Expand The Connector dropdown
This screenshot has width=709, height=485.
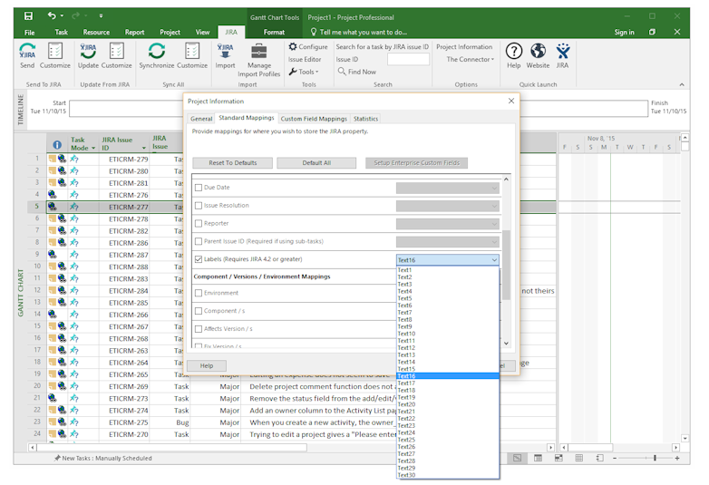(471, 59)
